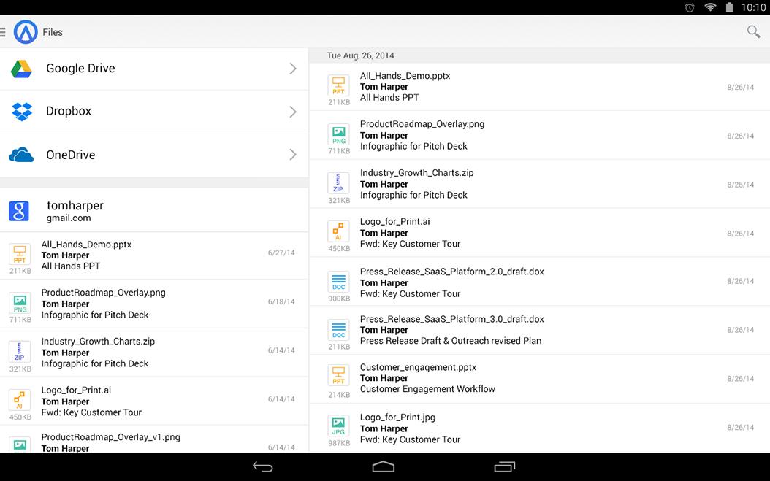This screenshot has width=770, height=481.
Task: Open Logo_for_Print.ai dated 8/26/14
Action: (x=539, y=232)
